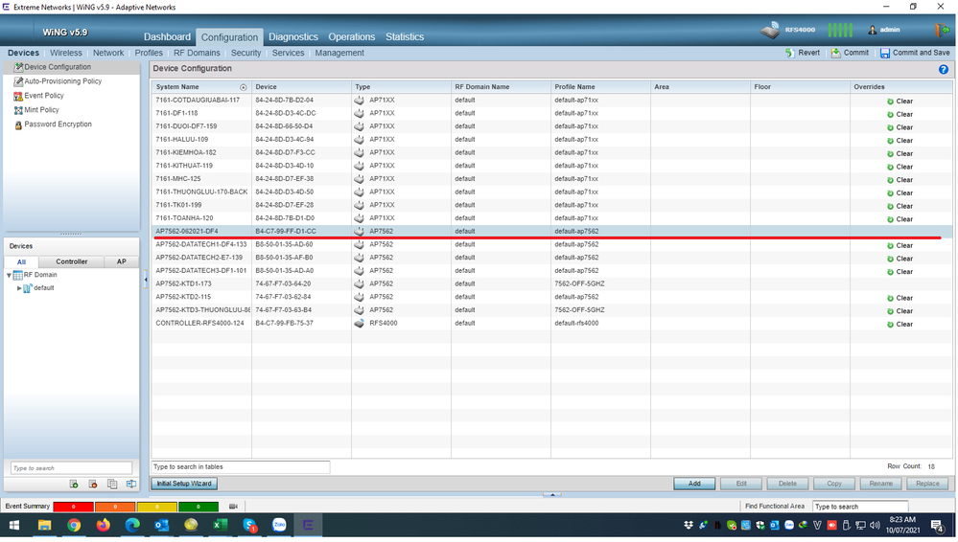
Task: Open the Diagnostics tab
Action: pos(293,37)
